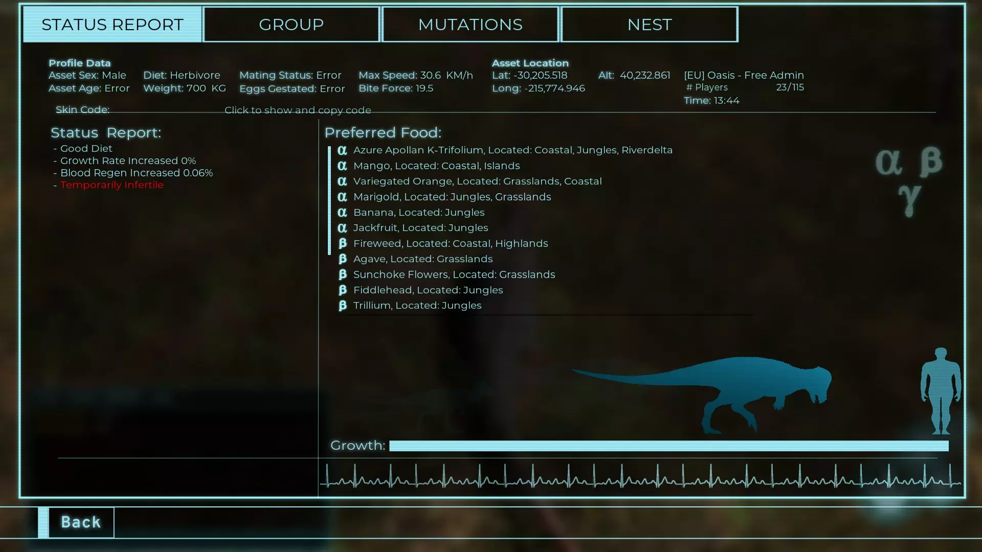Click the human silhouette size reference
The image size is (982, 552).
[x=940, y=391]
